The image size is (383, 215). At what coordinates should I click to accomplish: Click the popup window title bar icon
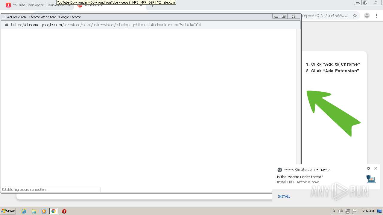(4, 17)
